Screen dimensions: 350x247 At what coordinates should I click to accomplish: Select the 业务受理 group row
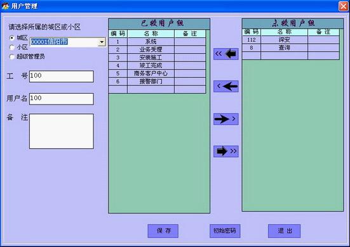tap(157, 49)
